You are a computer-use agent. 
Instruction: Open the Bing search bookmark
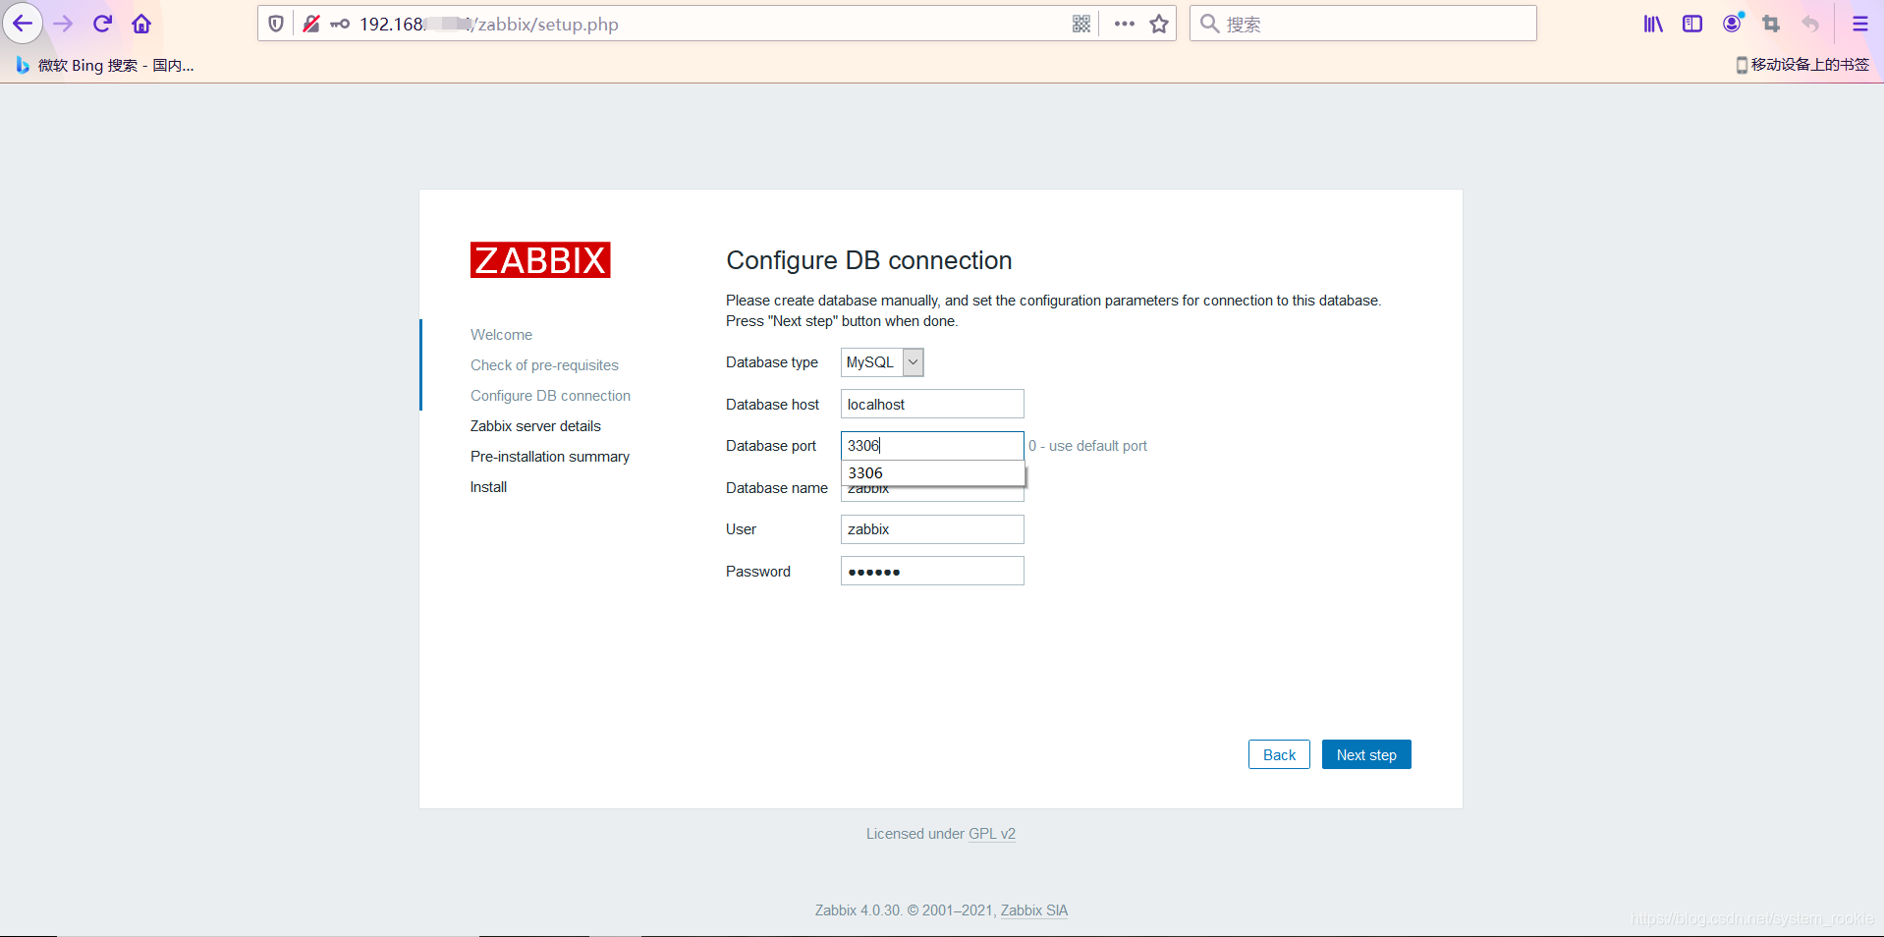pyautogui.click(x=105, y=65)
